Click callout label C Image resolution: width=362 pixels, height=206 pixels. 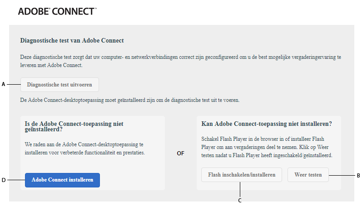[x=240, y=200]
